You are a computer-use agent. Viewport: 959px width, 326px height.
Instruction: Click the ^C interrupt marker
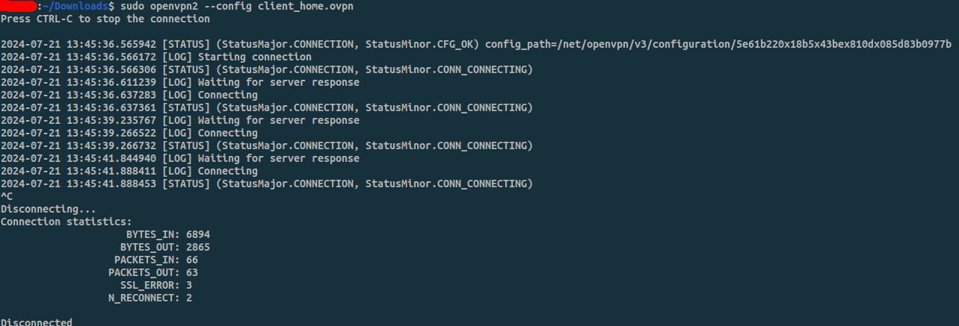click(7, 196)
